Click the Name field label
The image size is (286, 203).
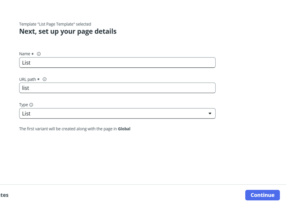tap(25, 54)
